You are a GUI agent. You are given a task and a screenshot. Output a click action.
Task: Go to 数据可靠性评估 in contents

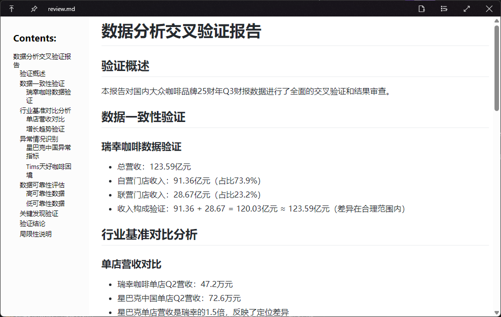[42, 185]
